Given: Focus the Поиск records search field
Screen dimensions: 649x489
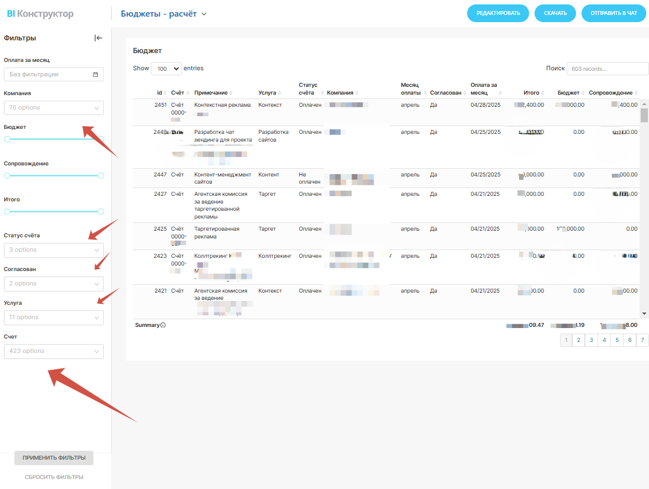Looking at the screenshot, I should point(607,69).
